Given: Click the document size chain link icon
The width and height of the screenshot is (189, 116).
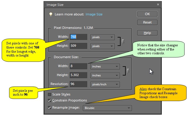Looking at the screenshot, I should [128, 71].
